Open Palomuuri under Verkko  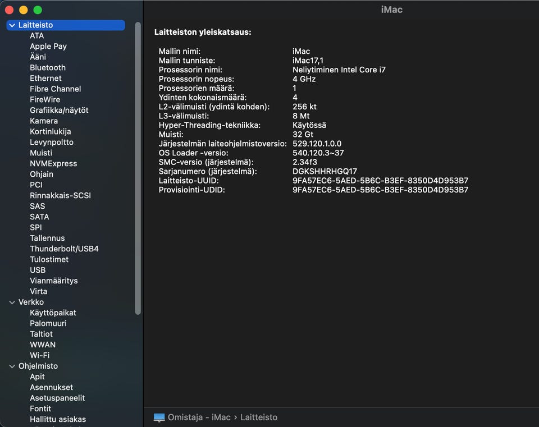coord(48,323)
